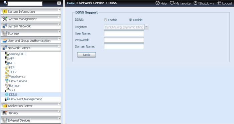Click the Domain Name input field

point(124,46)
